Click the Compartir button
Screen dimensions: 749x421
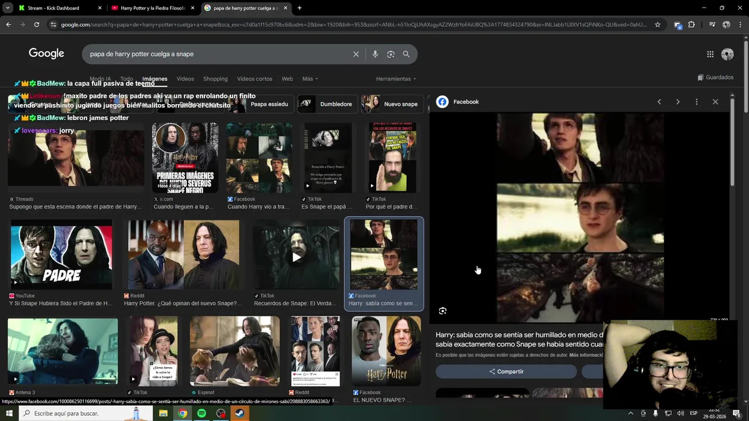(506, 371)
